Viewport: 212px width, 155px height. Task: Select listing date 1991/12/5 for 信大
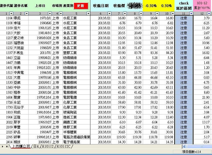click(x=40, y=28)
